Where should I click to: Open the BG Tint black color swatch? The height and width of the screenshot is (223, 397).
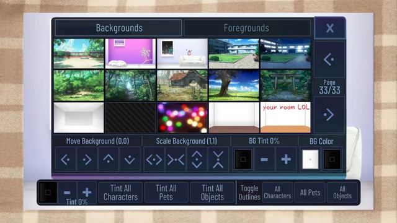[243, 159]
